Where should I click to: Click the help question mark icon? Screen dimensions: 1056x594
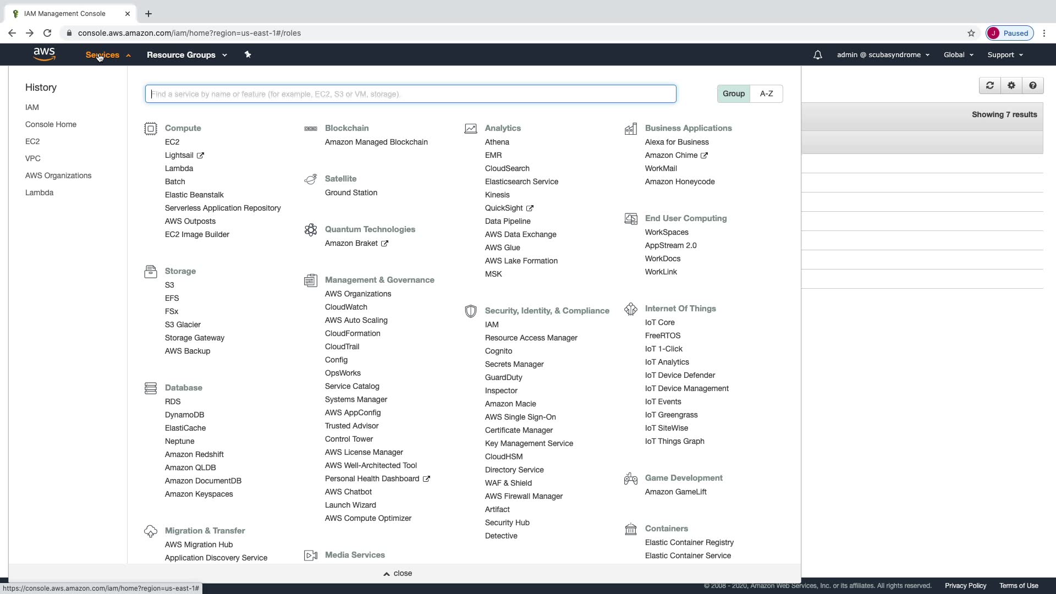[x=1032, y=85]
